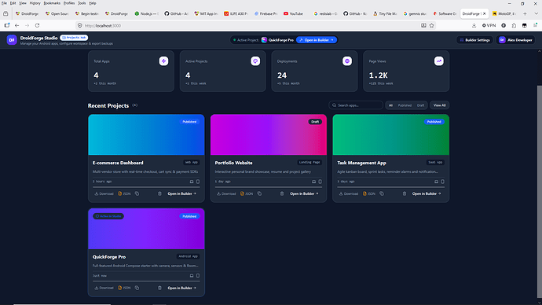Image resolution: width=542 pixels, height=305 pixels.
Task: Click Open in Builder in the header bar
Action: click(x=317, y=40)
